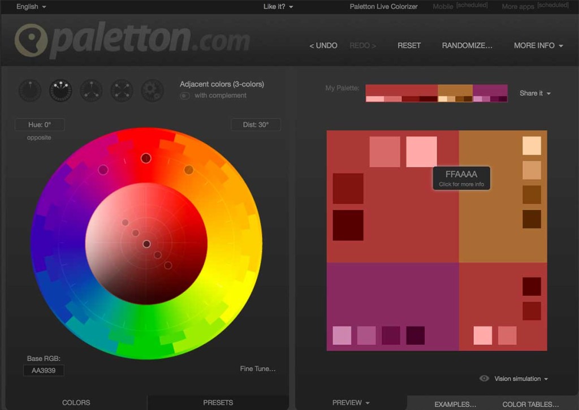
Task: Click the salmon swatch in red panel
Action: [x=384, y=152]
